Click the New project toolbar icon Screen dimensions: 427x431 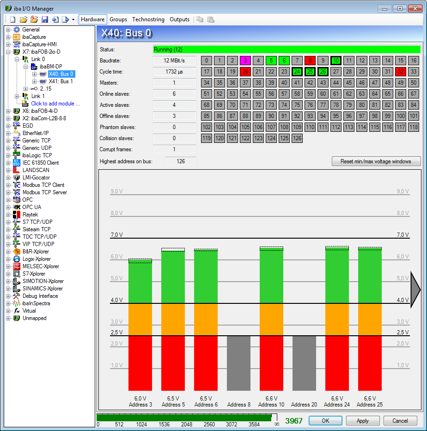pyautogui.click(x=12, y=19)
